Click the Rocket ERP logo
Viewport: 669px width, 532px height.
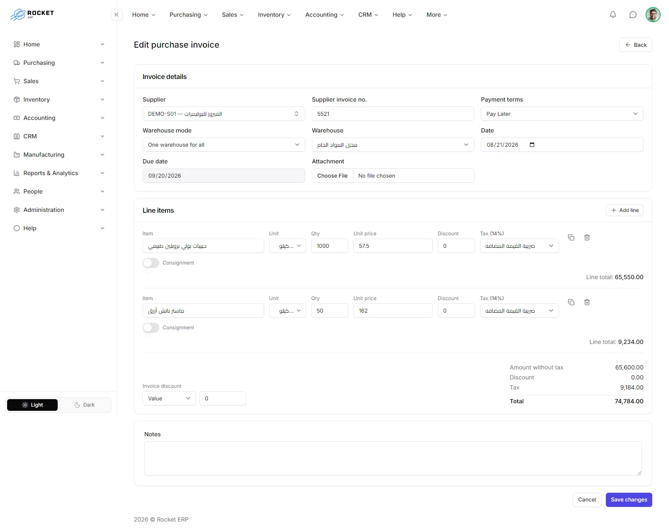(x=33, y=15)
